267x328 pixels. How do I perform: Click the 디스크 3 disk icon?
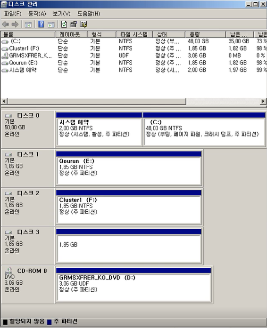pyautogui.click(x=8, y=232)
